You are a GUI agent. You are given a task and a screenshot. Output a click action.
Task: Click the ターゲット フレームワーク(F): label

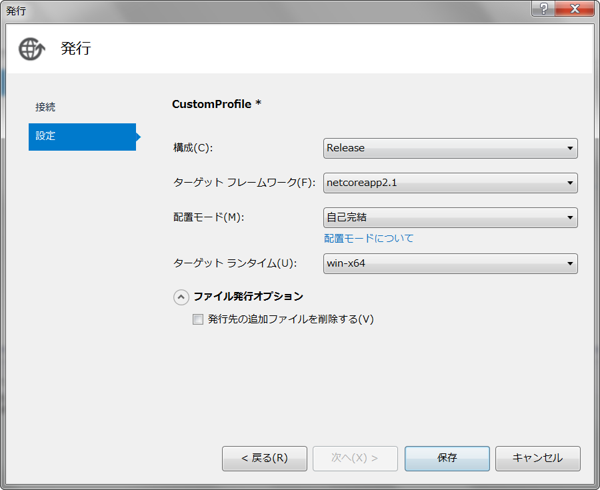point(244,183)
